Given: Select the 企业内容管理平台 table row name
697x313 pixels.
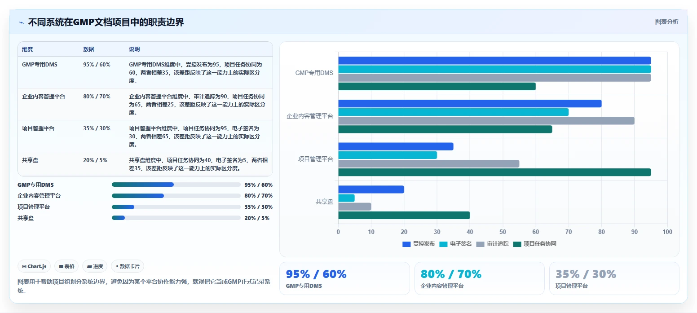Looking at the screenshot, I should 44,97.
